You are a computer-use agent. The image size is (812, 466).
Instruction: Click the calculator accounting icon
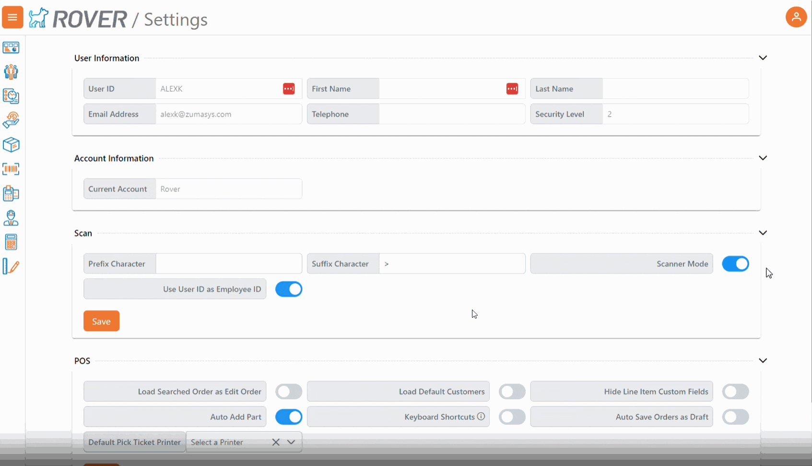[x=11, y=242]
